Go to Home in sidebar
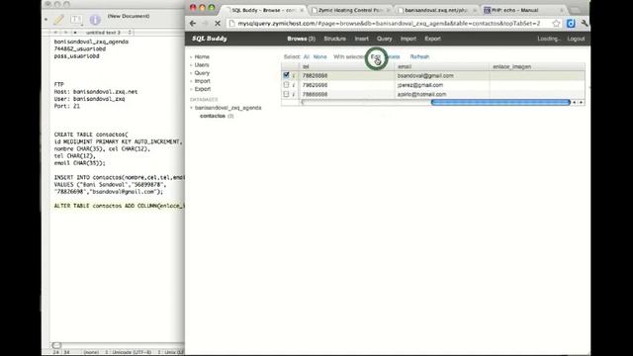This screenshot has width=633, height=356. pos(202,57)
